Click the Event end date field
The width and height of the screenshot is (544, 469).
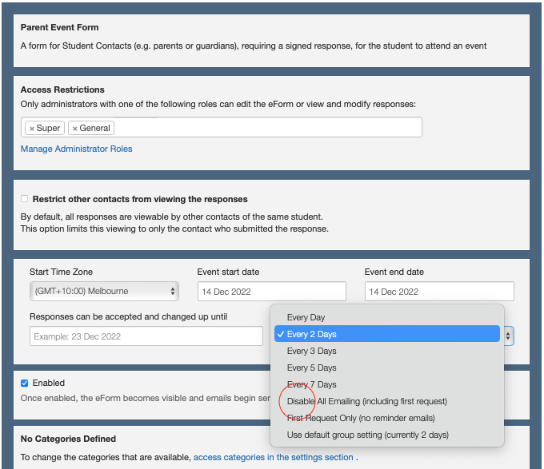438,292
